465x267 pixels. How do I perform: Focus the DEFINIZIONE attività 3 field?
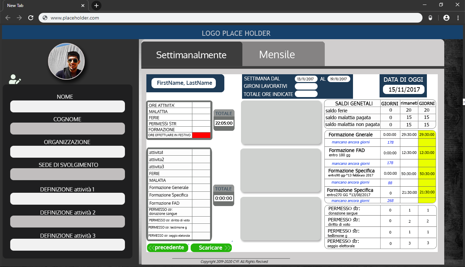coord(67,245)
